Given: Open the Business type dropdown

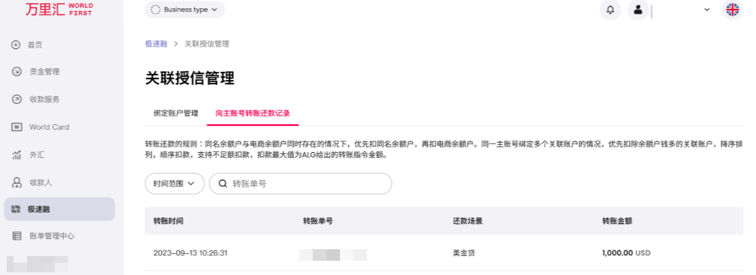Looking at the screenshot, I should click(184, 10).
